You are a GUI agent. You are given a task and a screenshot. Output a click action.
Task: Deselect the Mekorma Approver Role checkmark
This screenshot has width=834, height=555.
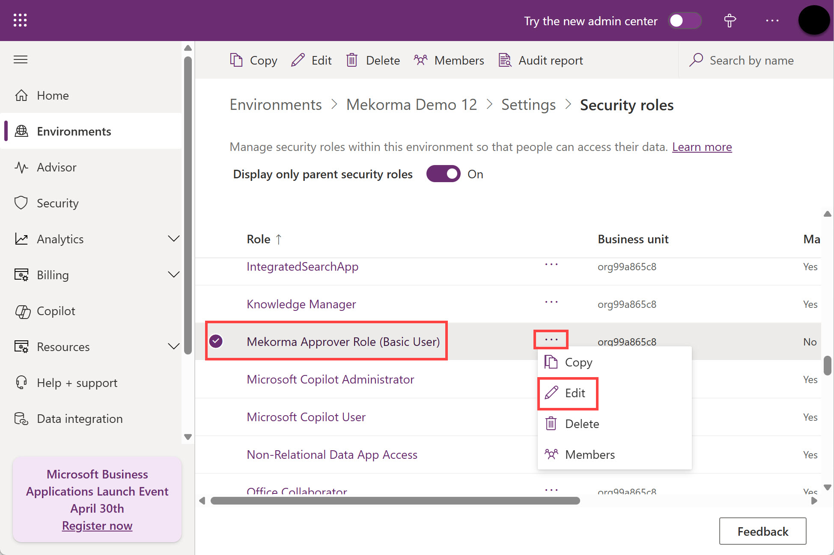[x=216, y=341]
